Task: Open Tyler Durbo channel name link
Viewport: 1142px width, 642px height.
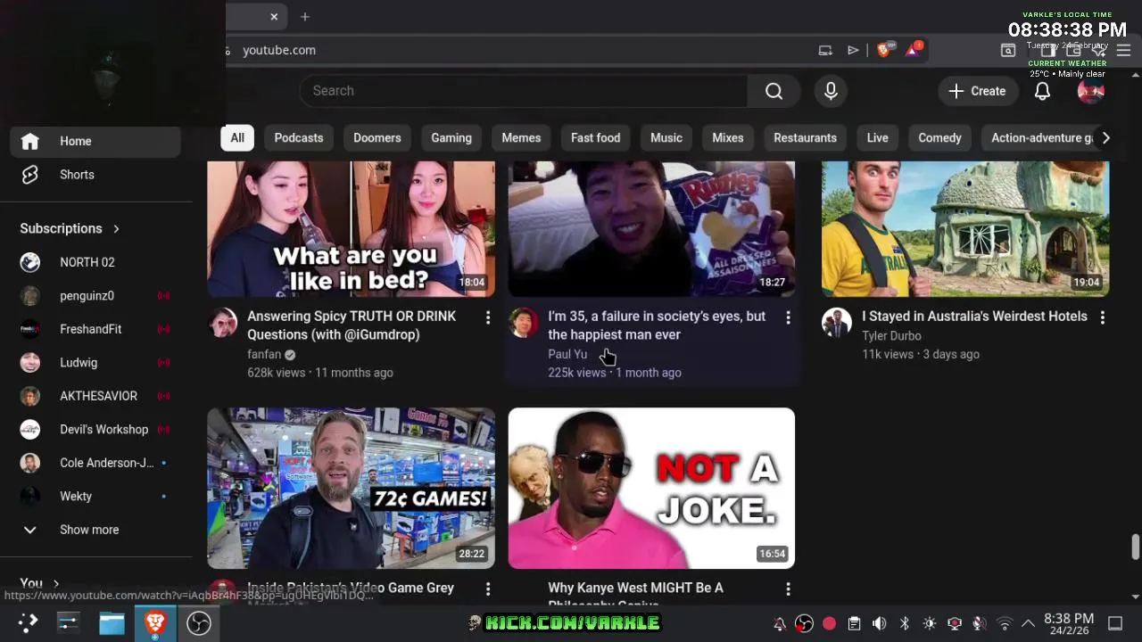Action: 891,336
